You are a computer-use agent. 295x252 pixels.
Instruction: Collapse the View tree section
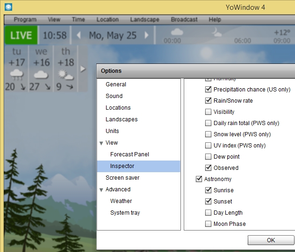click(x=101, y=143)
